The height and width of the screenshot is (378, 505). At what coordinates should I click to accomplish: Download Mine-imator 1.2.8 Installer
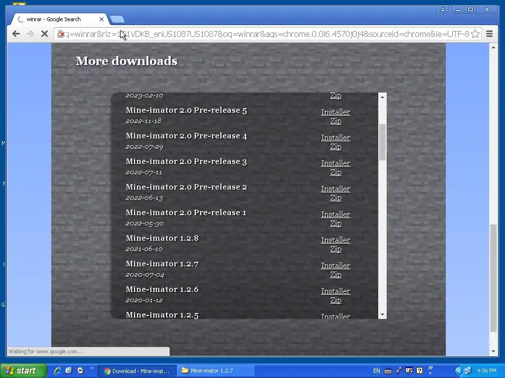pyautogui.click(x=335, y=240)
